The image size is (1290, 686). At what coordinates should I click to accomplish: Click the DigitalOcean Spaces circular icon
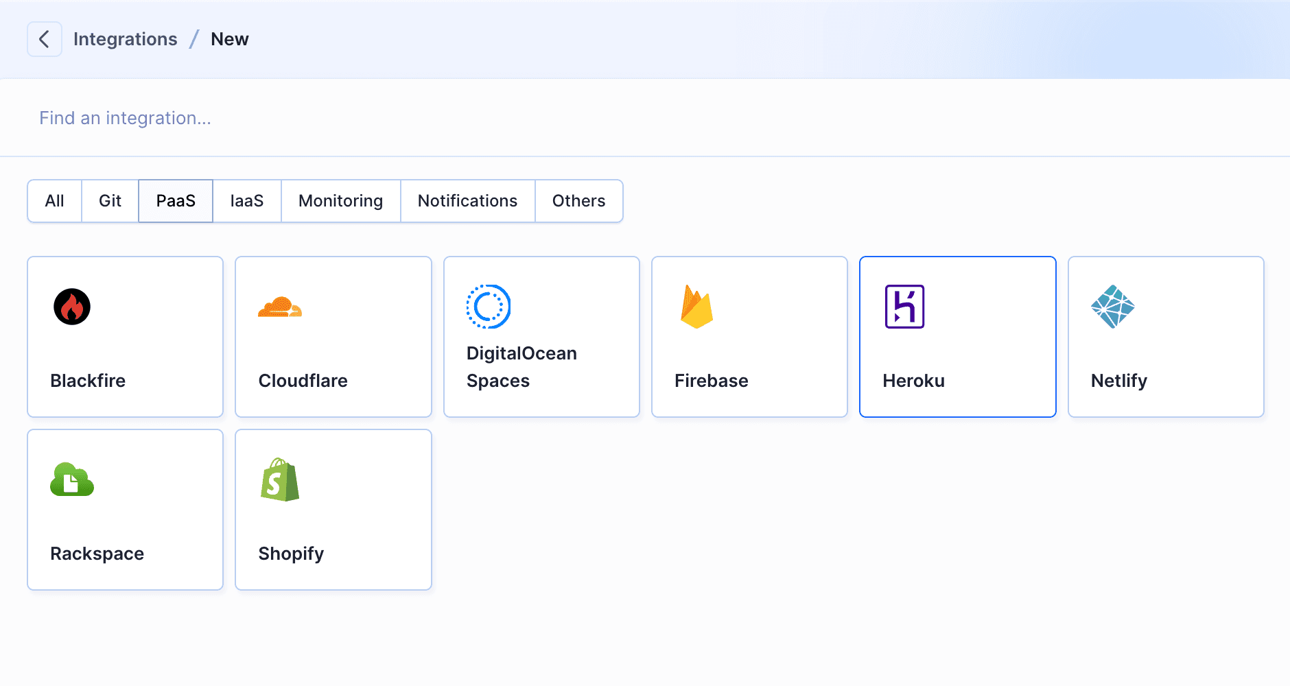(489, 307)
